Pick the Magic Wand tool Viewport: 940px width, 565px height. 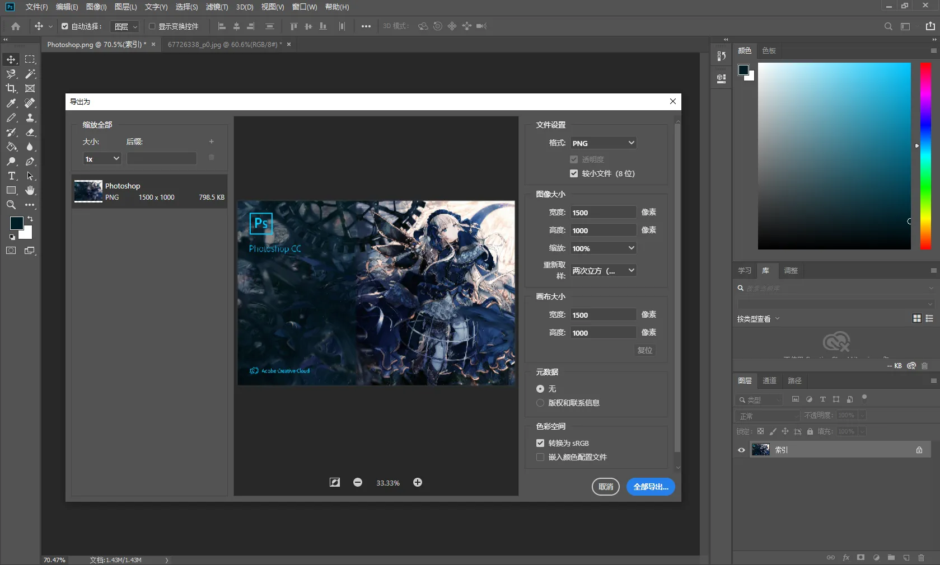click(x=30, y=74)
